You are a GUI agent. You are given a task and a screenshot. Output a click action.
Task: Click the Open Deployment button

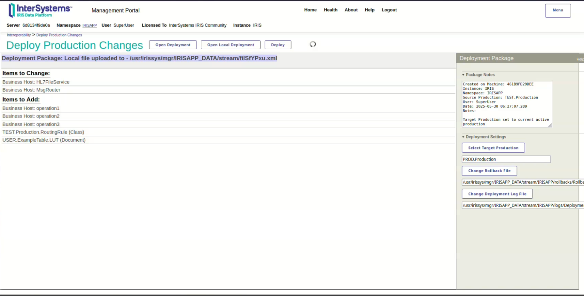coord(173,45)
